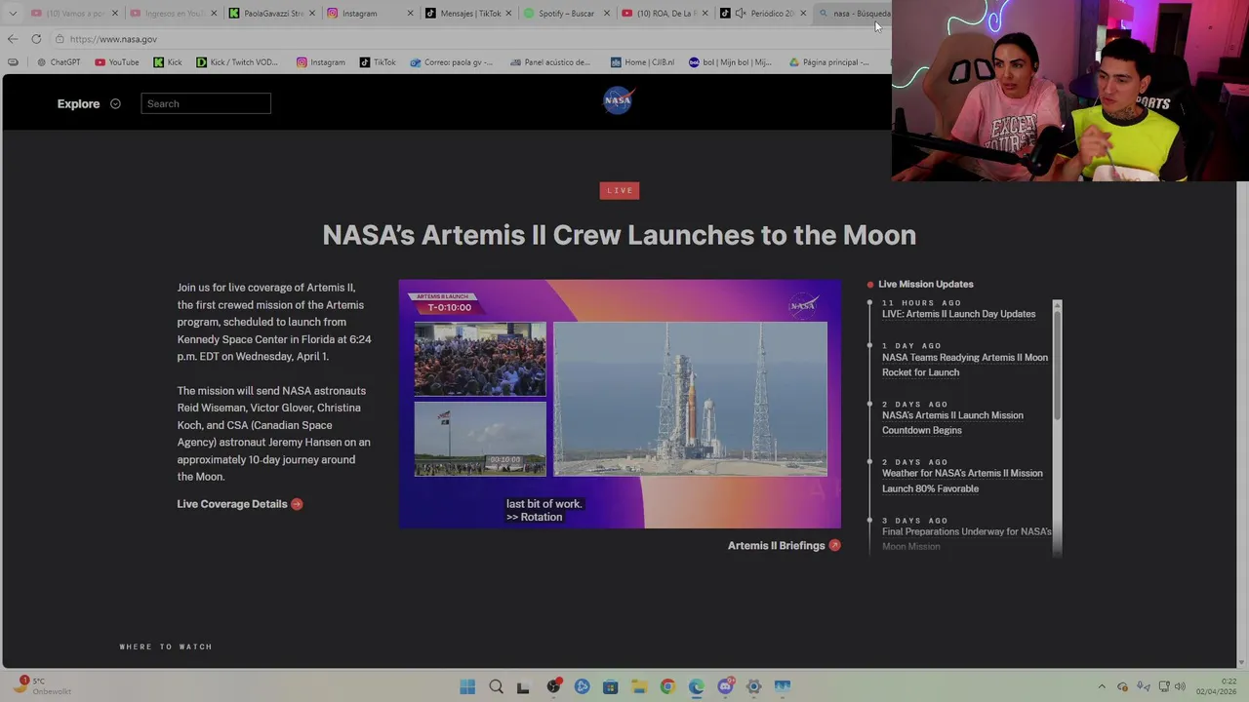Open Artemis II Launch Mission Countdown Begins update
This screenshot has width=1249, height=702.
coord(952,422)
